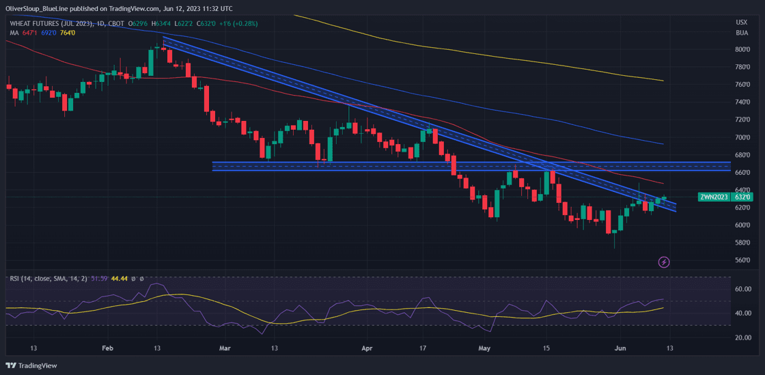Viewport: 765px width, 375px height.
Task: Click the MA indicator label
Action: point(14,33)
